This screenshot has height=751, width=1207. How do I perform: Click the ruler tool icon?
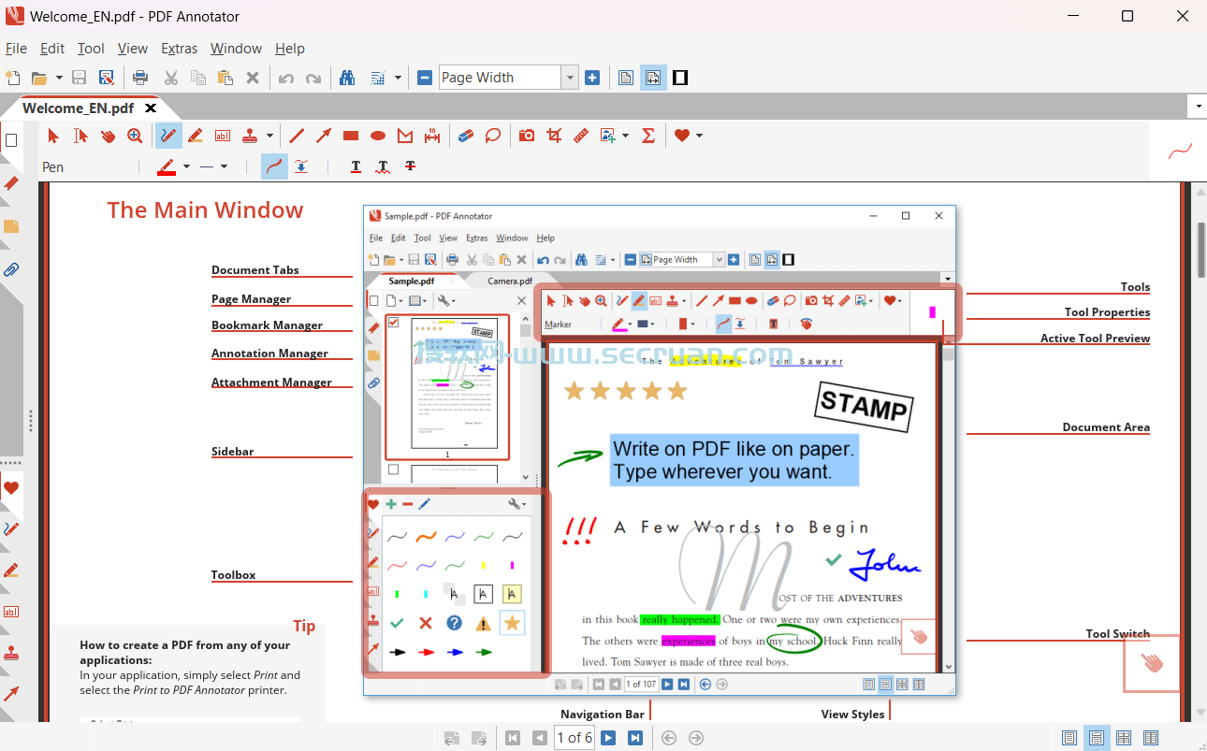click(581, 136)
